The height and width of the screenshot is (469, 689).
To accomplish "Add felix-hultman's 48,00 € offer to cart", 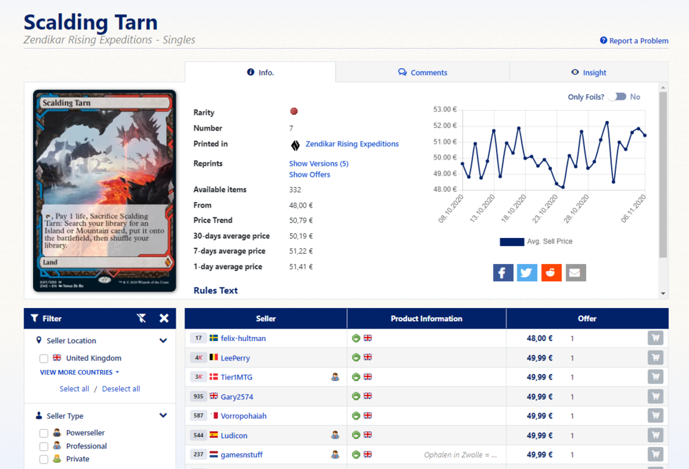I will point(655,338).
